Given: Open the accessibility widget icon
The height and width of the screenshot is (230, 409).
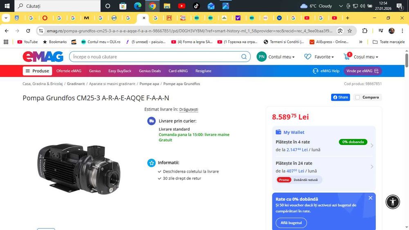Looking at the screenshot, I should tap(393, 201).
